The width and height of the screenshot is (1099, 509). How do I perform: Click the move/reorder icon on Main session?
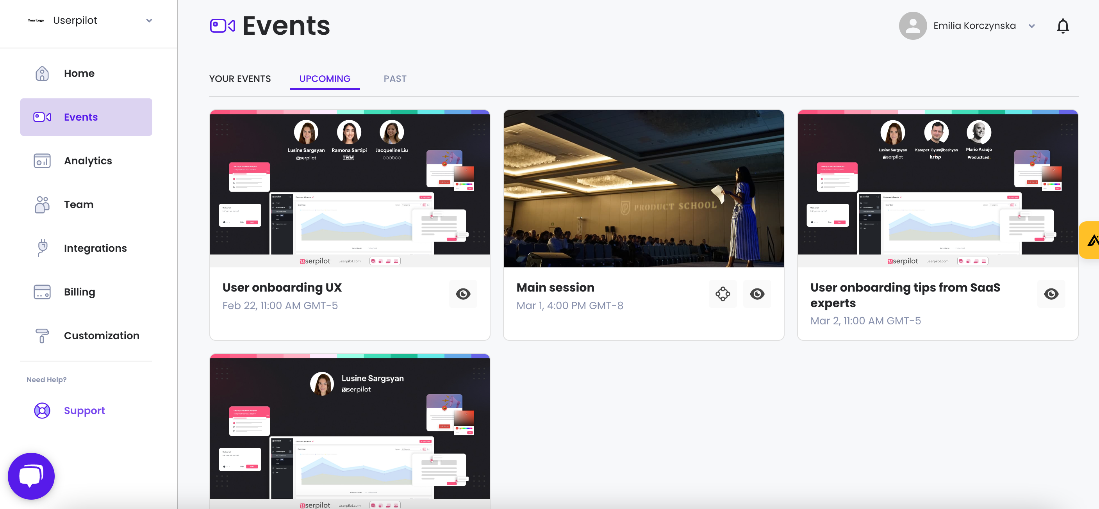click(723, 294)
